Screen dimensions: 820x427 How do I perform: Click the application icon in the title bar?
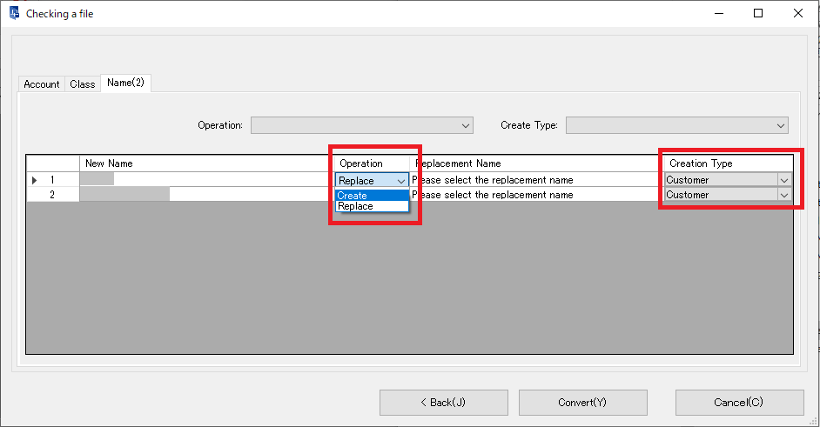(14, 13)
